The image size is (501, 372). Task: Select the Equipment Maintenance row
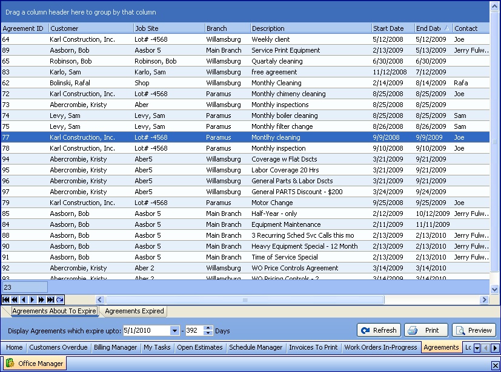(x=245, y=224)
